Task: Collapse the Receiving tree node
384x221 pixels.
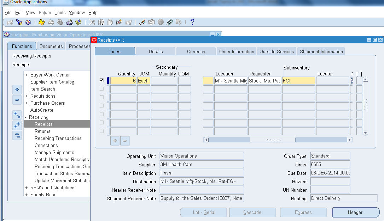Action: pyautogui.click(x=25, y=117)
